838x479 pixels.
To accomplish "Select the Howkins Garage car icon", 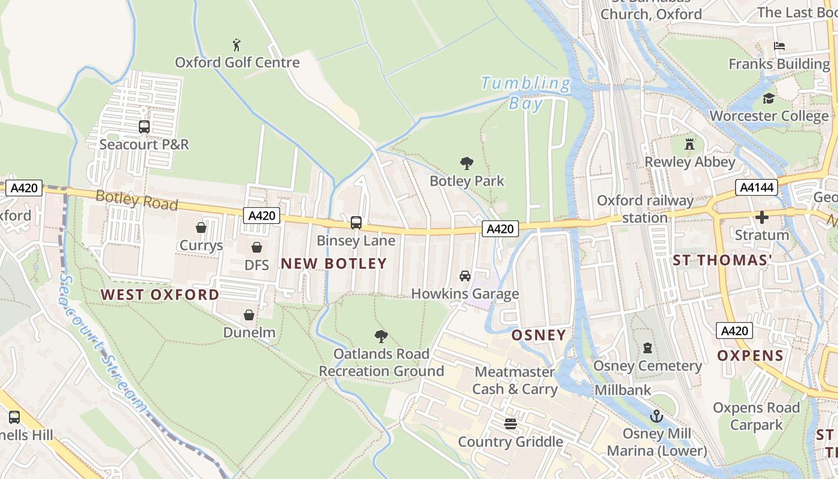I will tap(465, 276).
